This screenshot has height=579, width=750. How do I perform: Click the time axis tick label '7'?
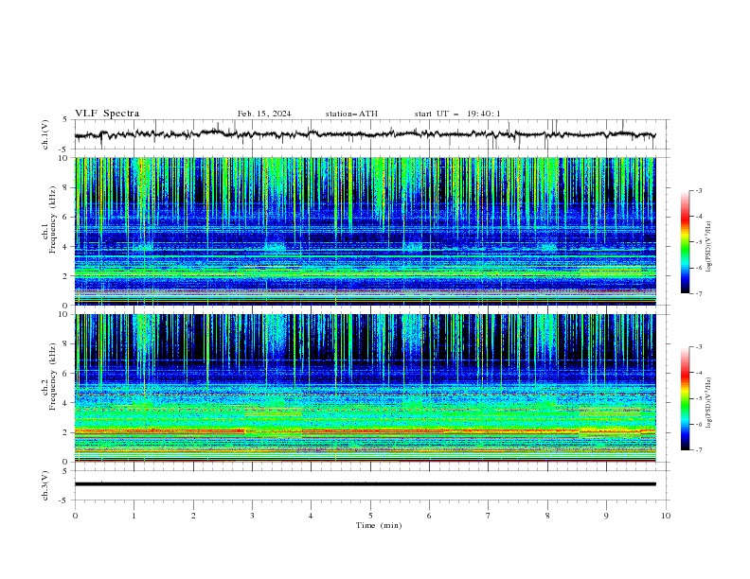[x=489, y=516]
